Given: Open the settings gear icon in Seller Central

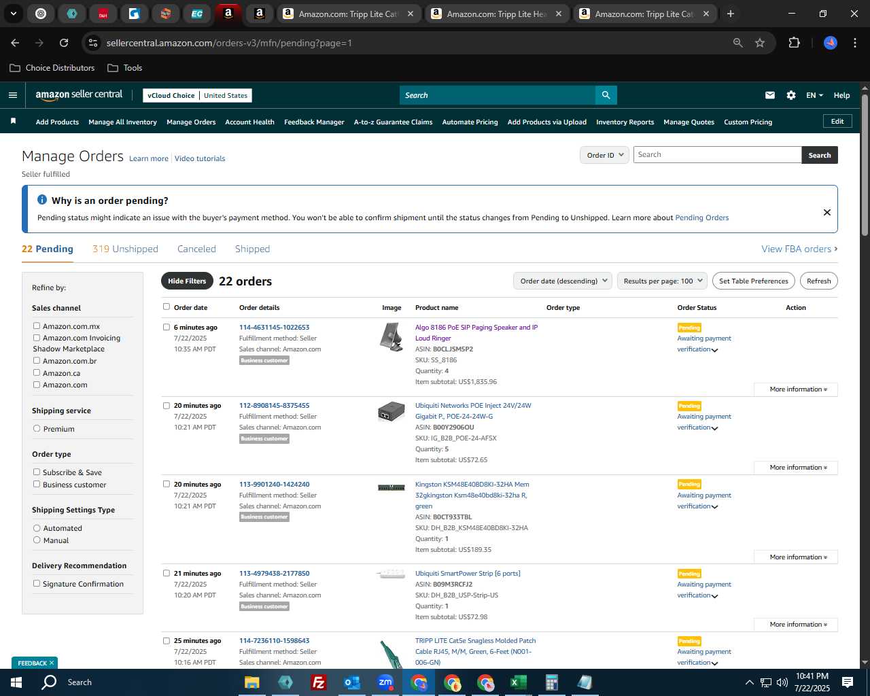Looking at the screenshot, I should 791,95.
